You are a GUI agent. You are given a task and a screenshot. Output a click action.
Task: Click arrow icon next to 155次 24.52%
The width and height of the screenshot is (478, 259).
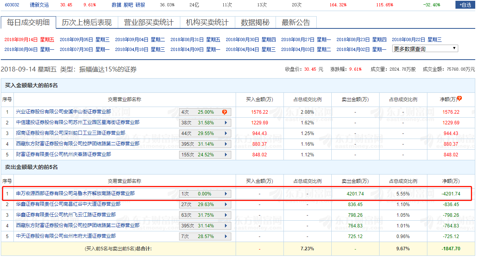click(226, 155)
